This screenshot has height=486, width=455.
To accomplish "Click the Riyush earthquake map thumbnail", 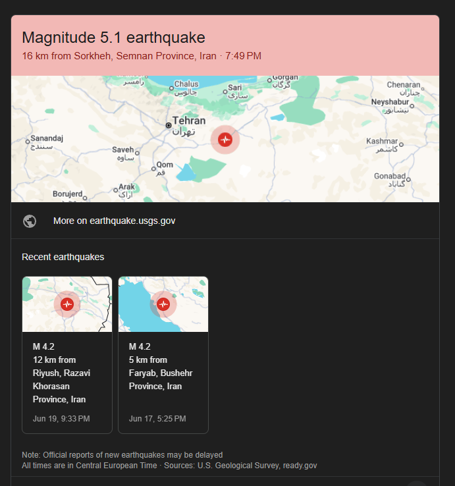I will pyautogui.click(x=67, y=304).
